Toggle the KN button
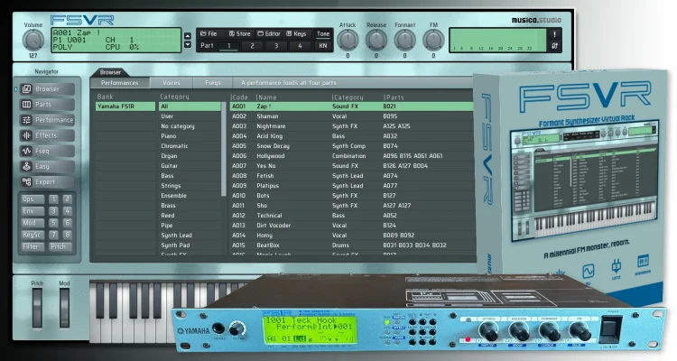677x361 pixels. click(323, 45)
